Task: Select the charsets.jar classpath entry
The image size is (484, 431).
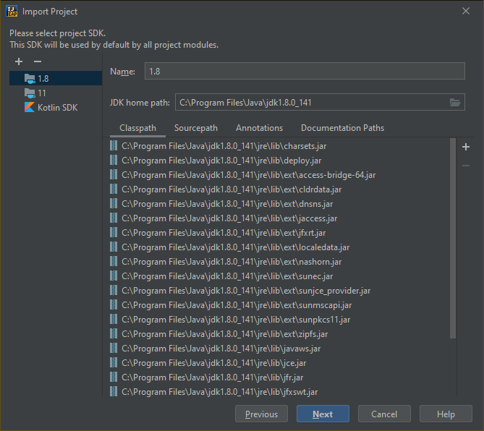Action: 215,146
